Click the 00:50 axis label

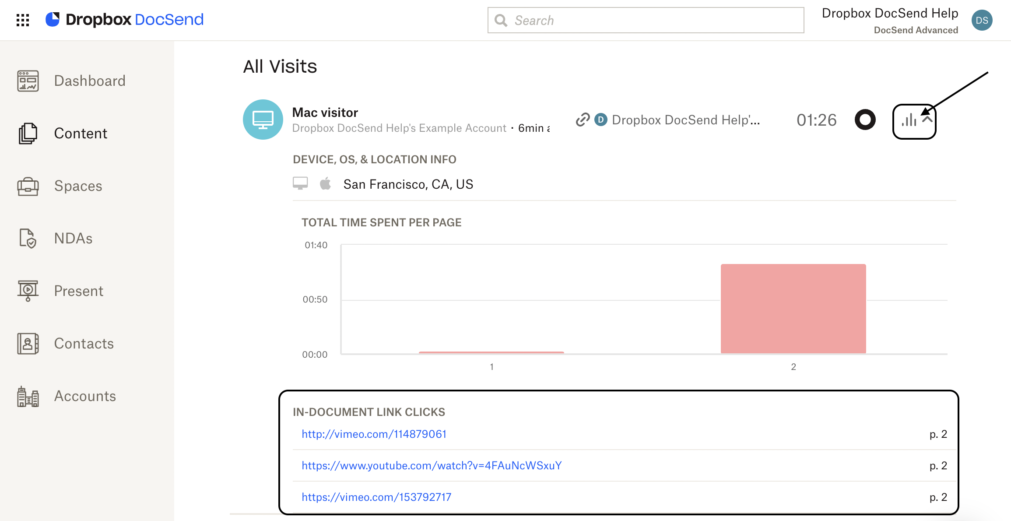tap(315, 299)
